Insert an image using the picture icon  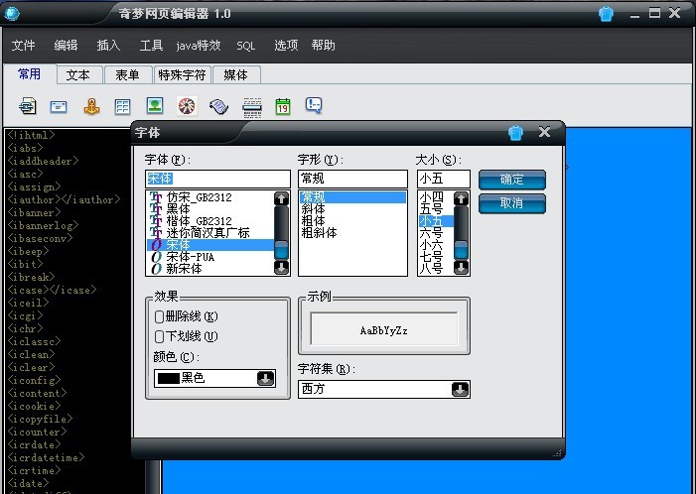(x=155, y=106)
